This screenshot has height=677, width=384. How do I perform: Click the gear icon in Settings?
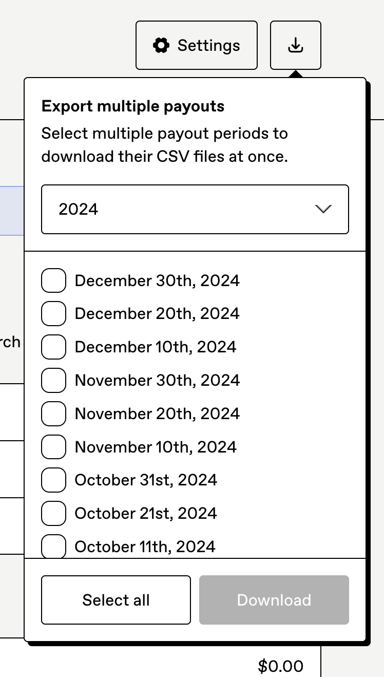[161, 45]
